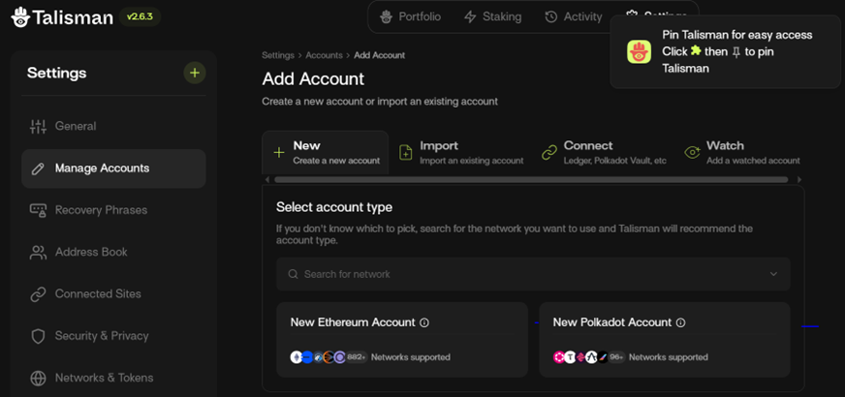This screenshot has width=845, height=397.
Task: Click the Polkadot network logos cluster
Action: click(x=580, y=356)
